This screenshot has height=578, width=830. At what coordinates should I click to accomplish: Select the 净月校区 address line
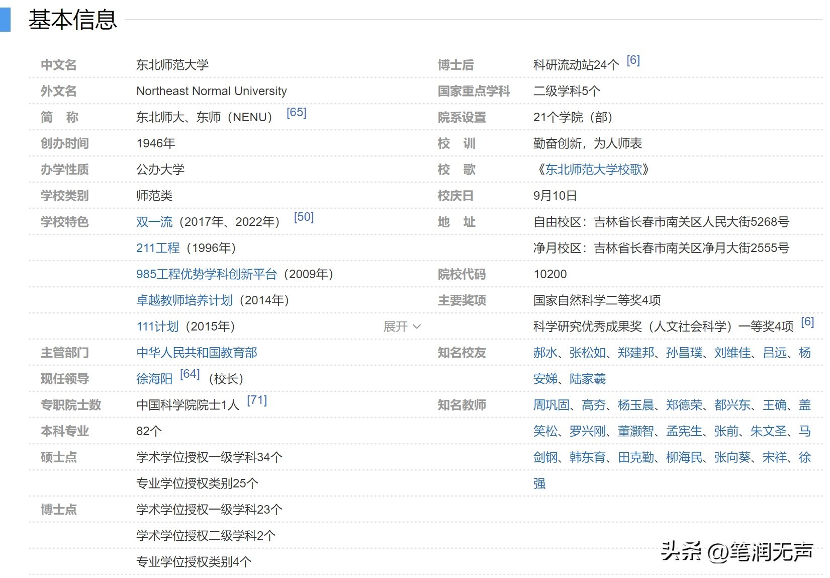(661, 248)
